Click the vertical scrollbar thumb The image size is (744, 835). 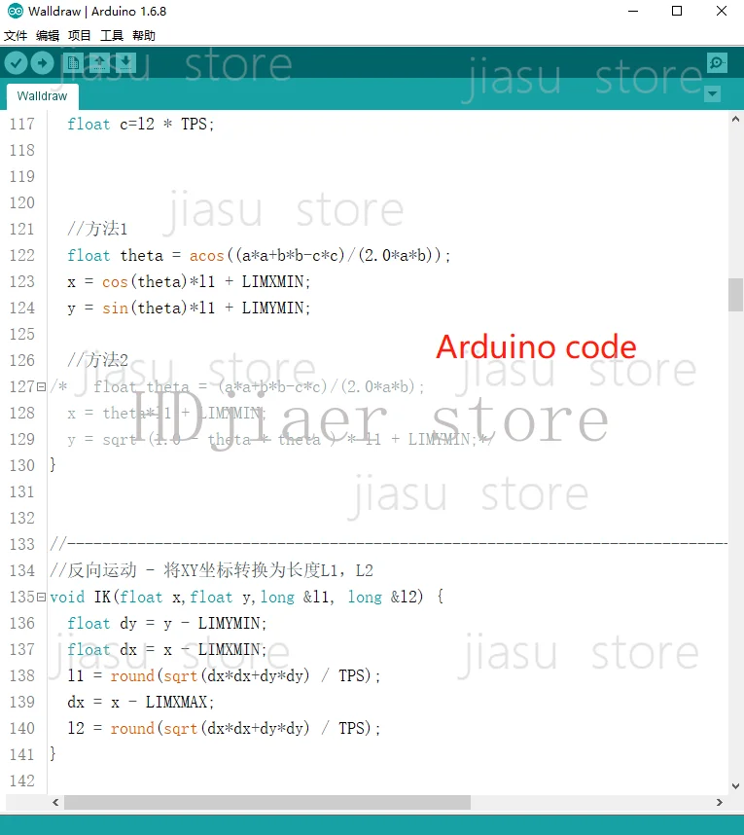[735, 295]
